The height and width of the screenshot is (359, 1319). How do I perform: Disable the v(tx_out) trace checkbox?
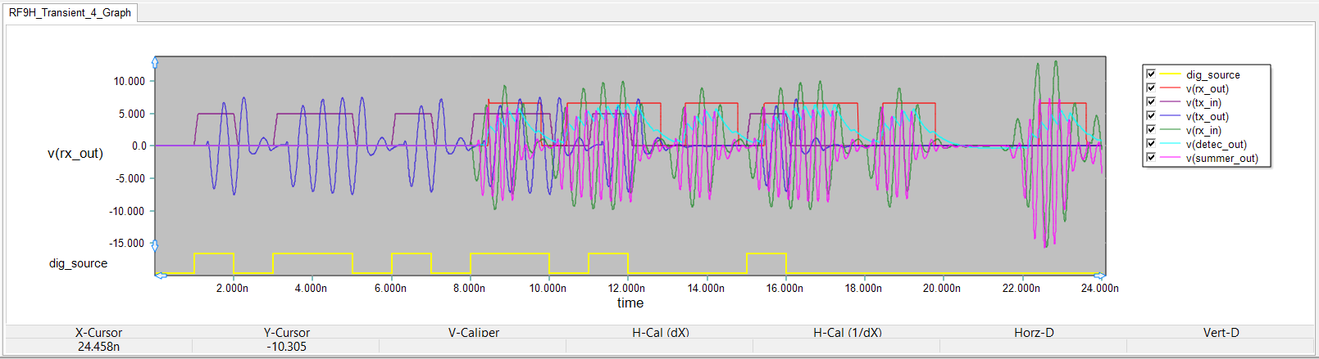(1151, 116)
